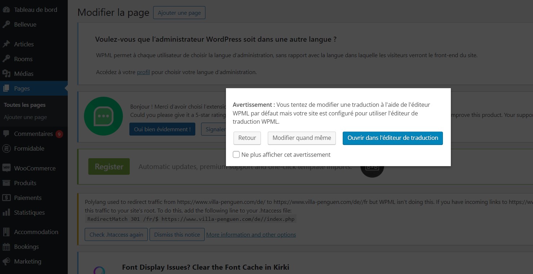This screenshot has width=533, height=274.
Task: Click Modifier quand même button
Action: 302,138
